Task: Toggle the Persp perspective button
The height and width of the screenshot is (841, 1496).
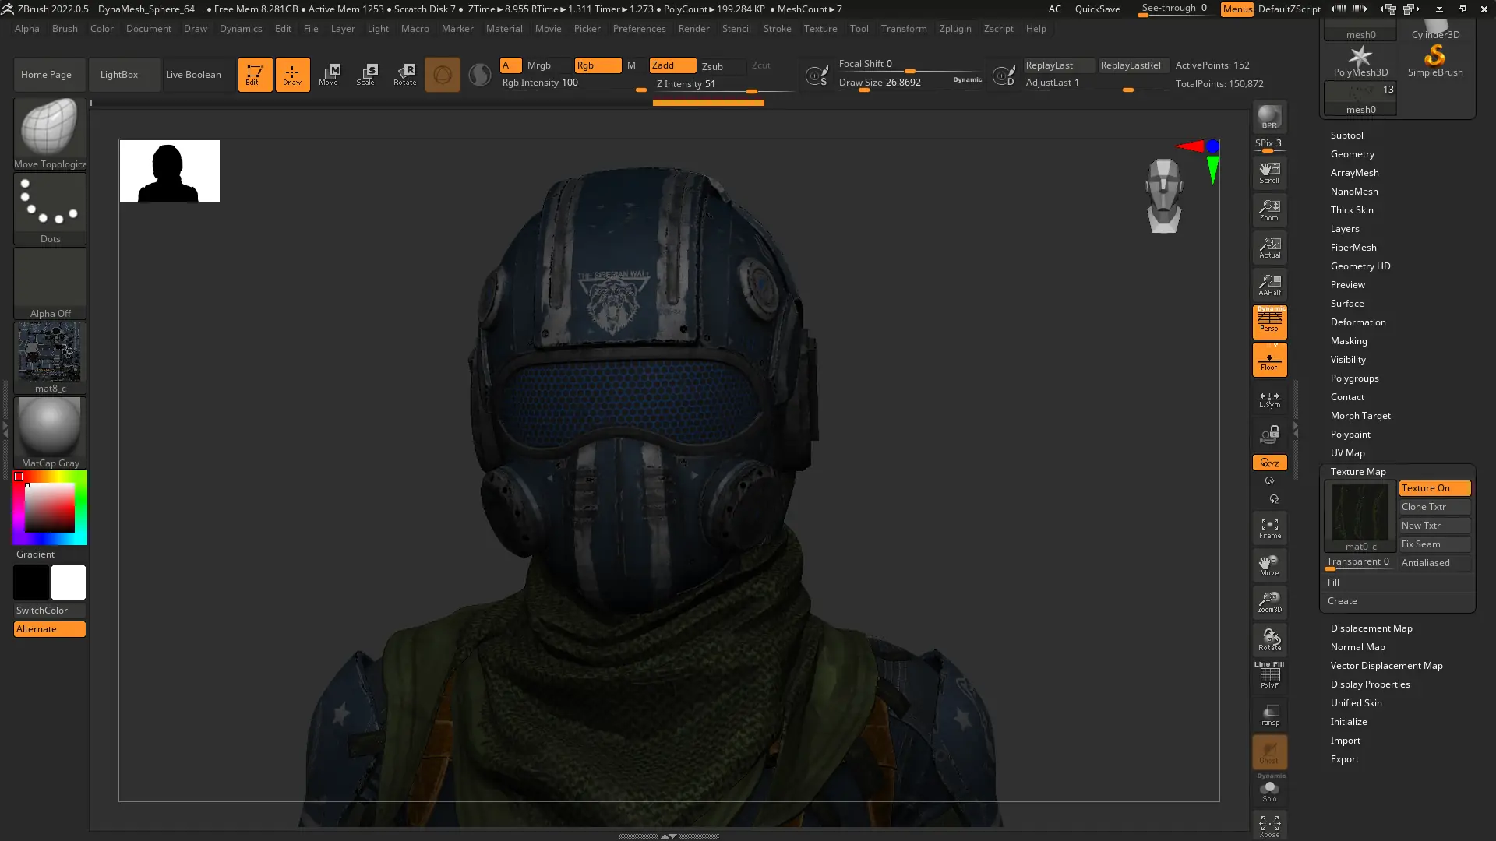Action: 1269,322
